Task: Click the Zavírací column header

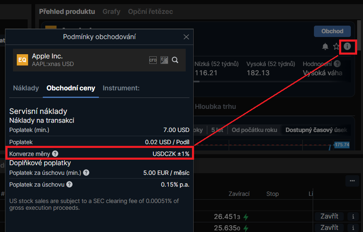Action: (x=239, y=194)
